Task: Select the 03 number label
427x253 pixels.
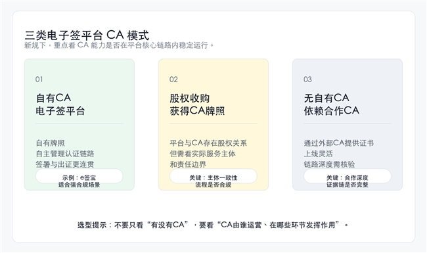Action: click(x=307, y=80)
